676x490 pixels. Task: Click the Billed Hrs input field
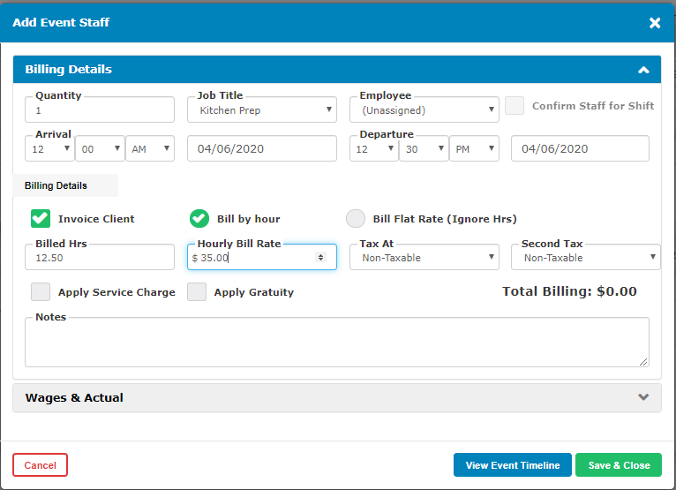[100, 258]
